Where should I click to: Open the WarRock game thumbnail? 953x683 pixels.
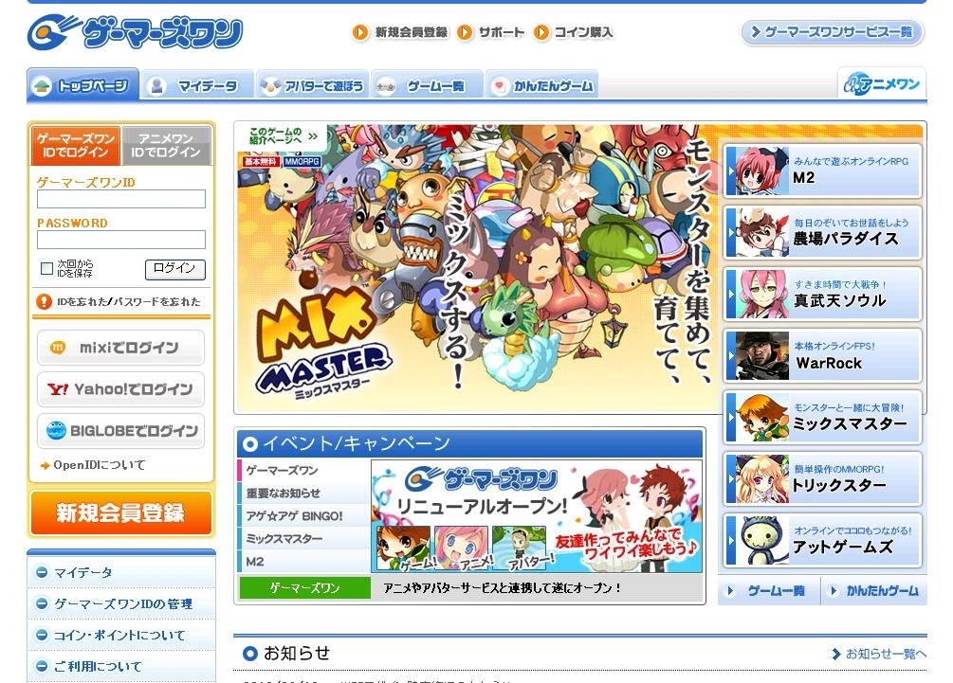(761, 356)
